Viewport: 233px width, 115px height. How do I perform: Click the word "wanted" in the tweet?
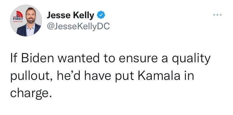[79, 58]
